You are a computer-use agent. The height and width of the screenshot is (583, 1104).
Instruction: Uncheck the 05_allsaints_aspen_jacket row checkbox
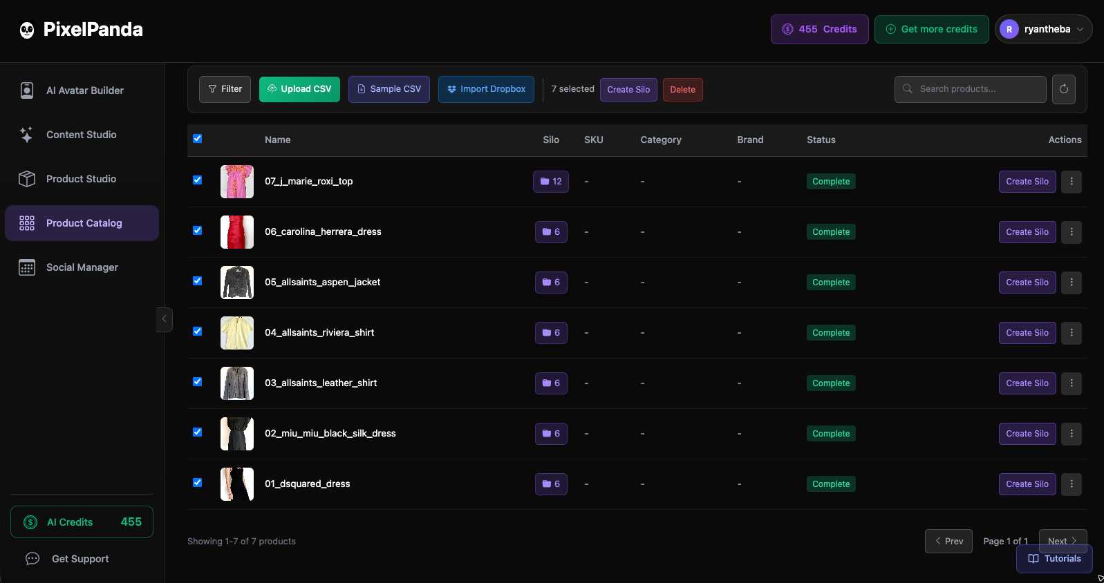coord(198,281)
